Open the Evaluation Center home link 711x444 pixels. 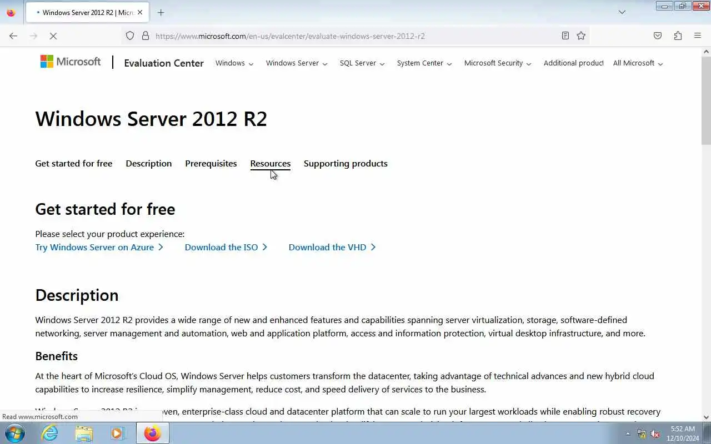click(164, 63)
